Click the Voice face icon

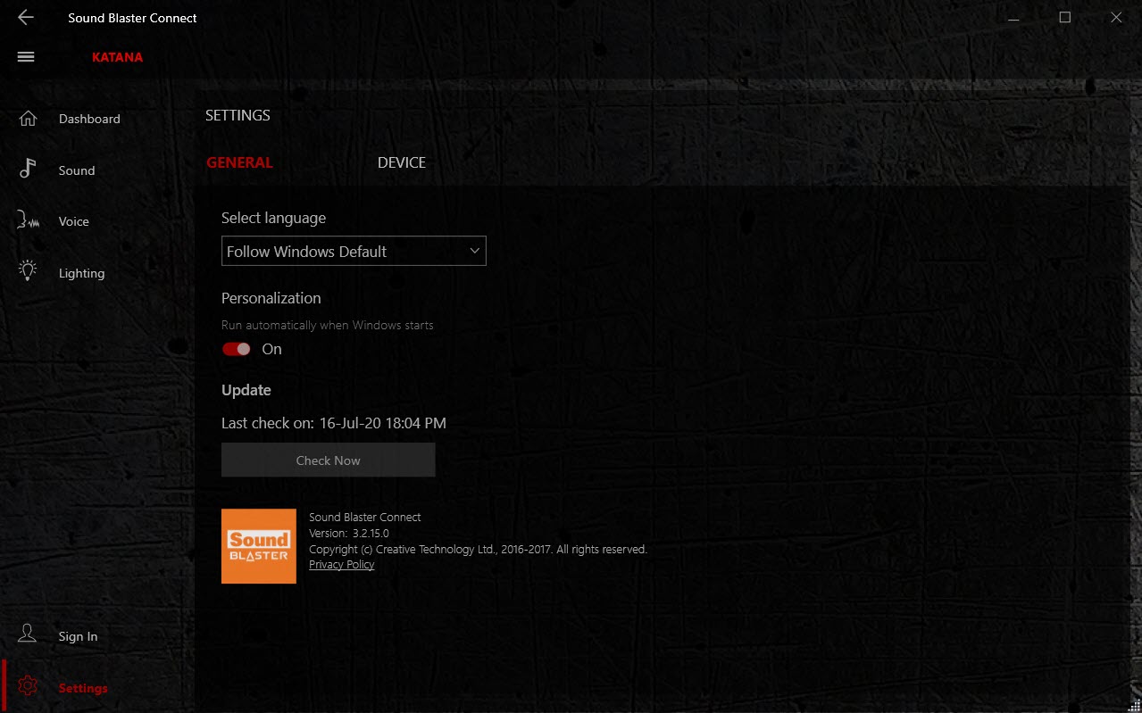(x=28, y=221)
